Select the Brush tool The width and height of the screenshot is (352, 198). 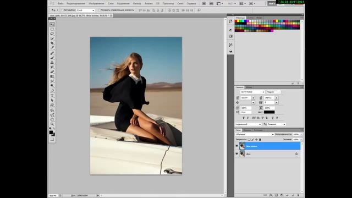[52, 58]
